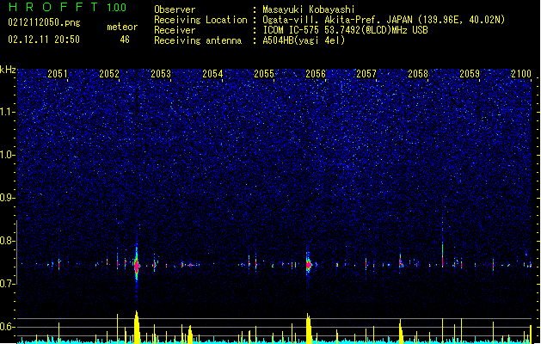Click the 0.8 kHz frequency label
This screenshot has width=541, height=344.
(8, 241)
